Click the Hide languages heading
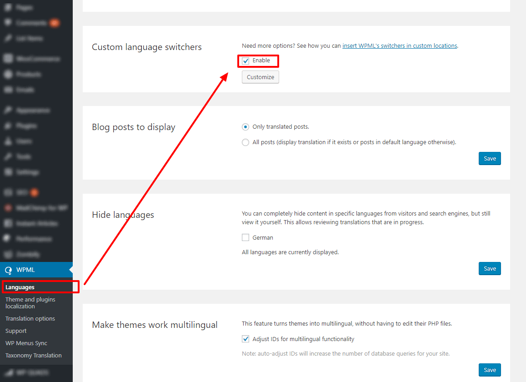 (x=123, y=215)
